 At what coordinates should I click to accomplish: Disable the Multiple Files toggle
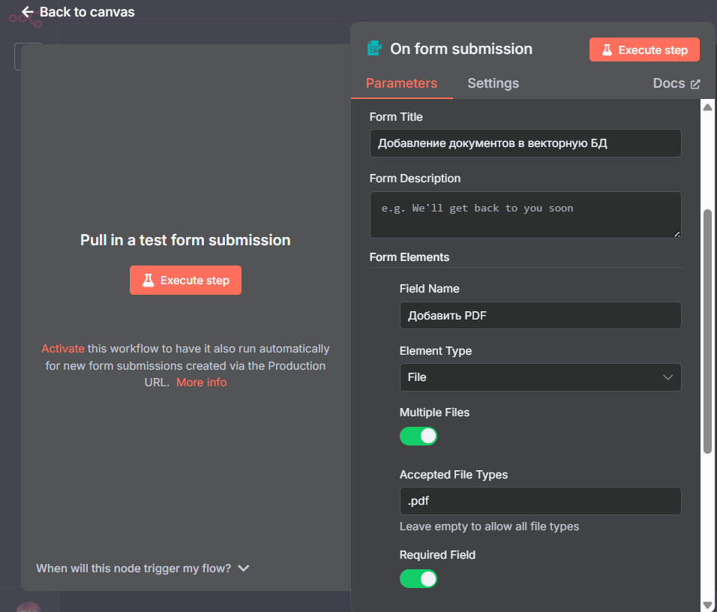pos(418,436)
